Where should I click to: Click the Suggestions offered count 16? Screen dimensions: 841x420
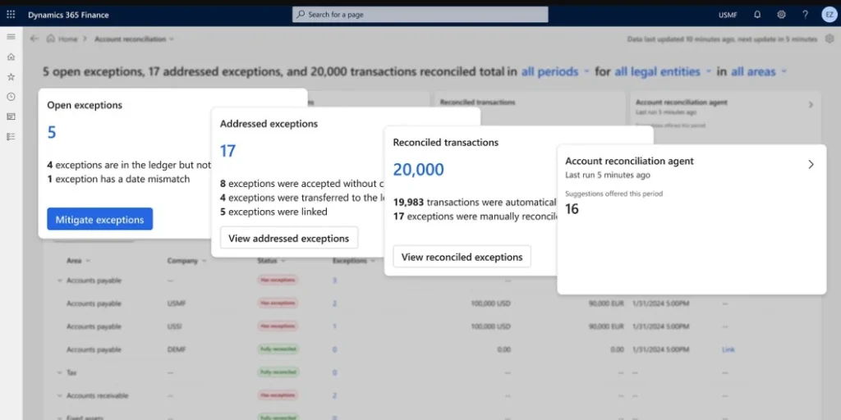tap(572, 209)
